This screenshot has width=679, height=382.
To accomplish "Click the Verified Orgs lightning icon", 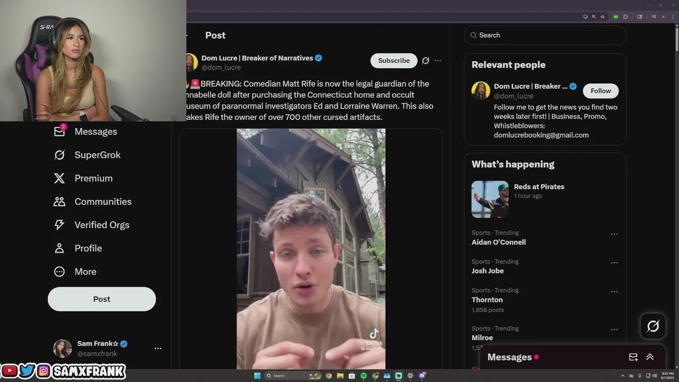I will click(59, 225).
